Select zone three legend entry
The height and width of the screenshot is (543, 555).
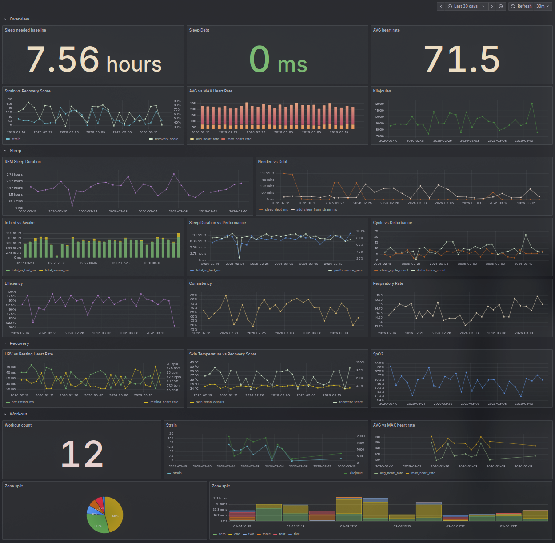coord(264,534)
